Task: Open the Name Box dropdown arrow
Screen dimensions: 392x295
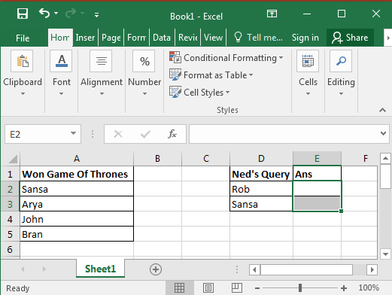Action: coord(73,133)
